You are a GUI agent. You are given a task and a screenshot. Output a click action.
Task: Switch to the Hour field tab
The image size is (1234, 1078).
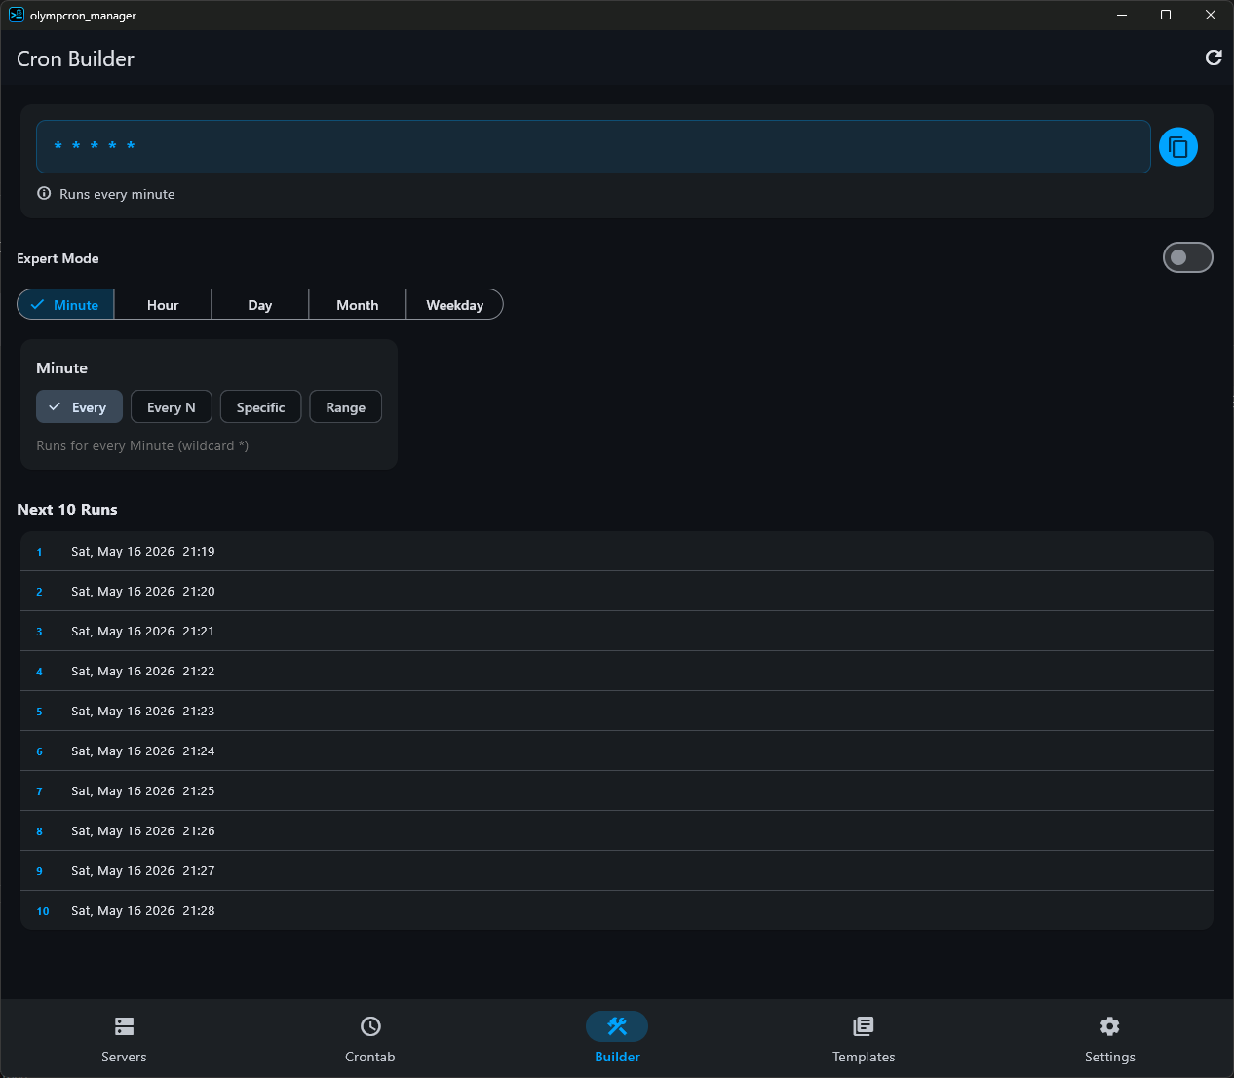coord(163,304)
